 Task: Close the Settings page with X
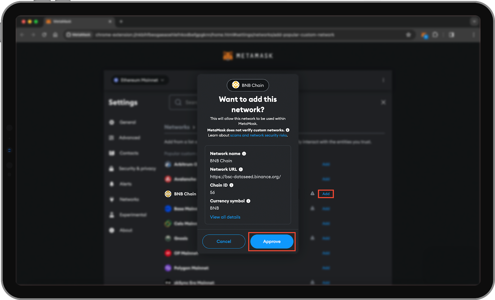tap(383, 102)
